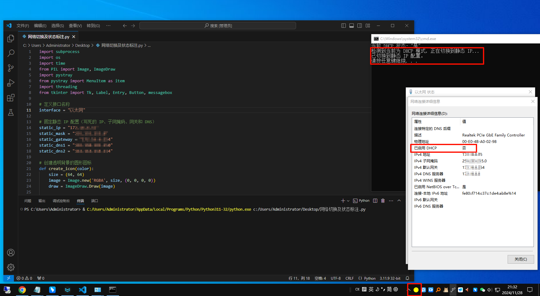
Task: Open the Extensions view
Action: pyautogui.click(x=11, y=98)
